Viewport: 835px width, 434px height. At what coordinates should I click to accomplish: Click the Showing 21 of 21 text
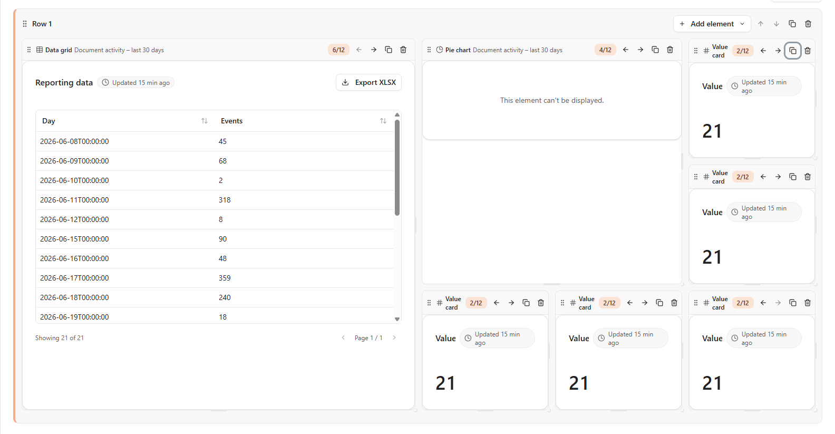coord(60,337)
